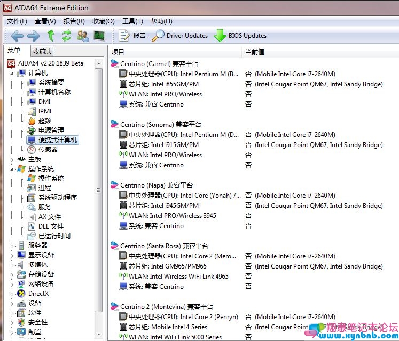Open the system monitor graph toolbar icon
The width and height of the screenshot is (399, 341).
click(99, 36)
